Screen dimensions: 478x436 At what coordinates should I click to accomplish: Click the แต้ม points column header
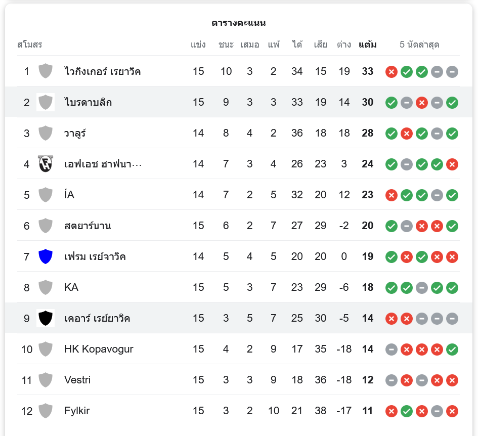click(367, 45)
